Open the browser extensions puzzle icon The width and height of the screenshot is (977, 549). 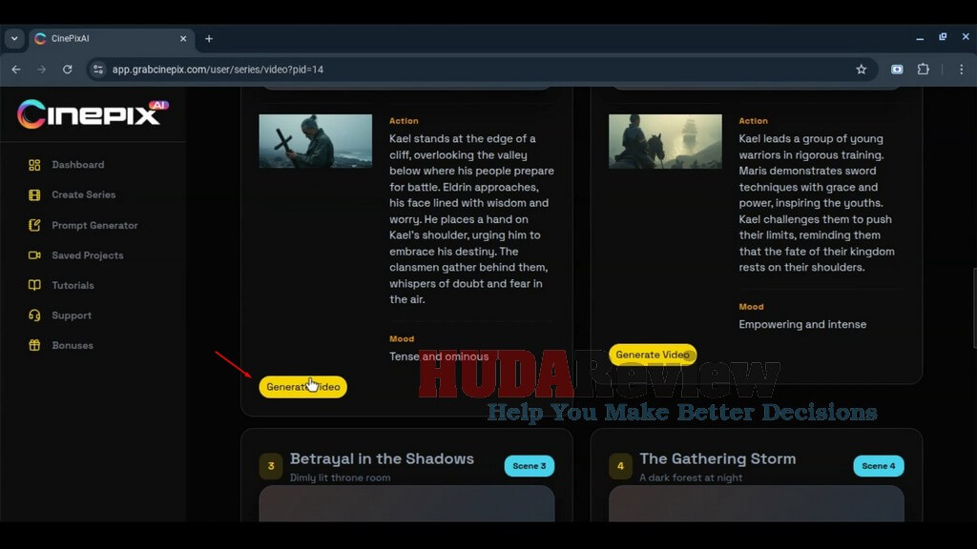[x=924, y=69]
